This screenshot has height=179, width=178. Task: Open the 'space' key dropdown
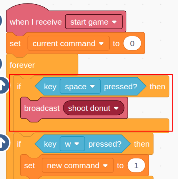(x=80, y=87)
